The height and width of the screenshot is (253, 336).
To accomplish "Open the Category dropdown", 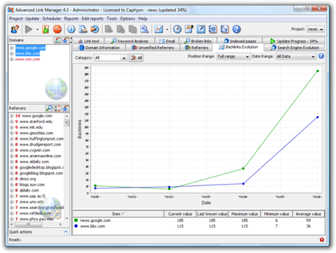I will click(x=111, y=58).
